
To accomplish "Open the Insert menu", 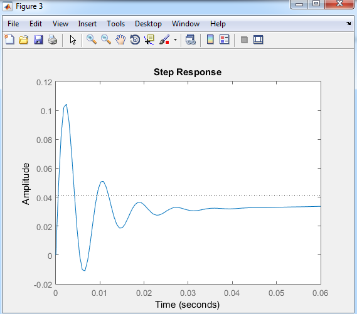I will pos(87,24).
